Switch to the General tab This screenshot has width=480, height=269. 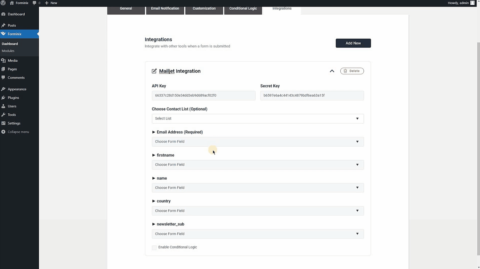[126, 10]
